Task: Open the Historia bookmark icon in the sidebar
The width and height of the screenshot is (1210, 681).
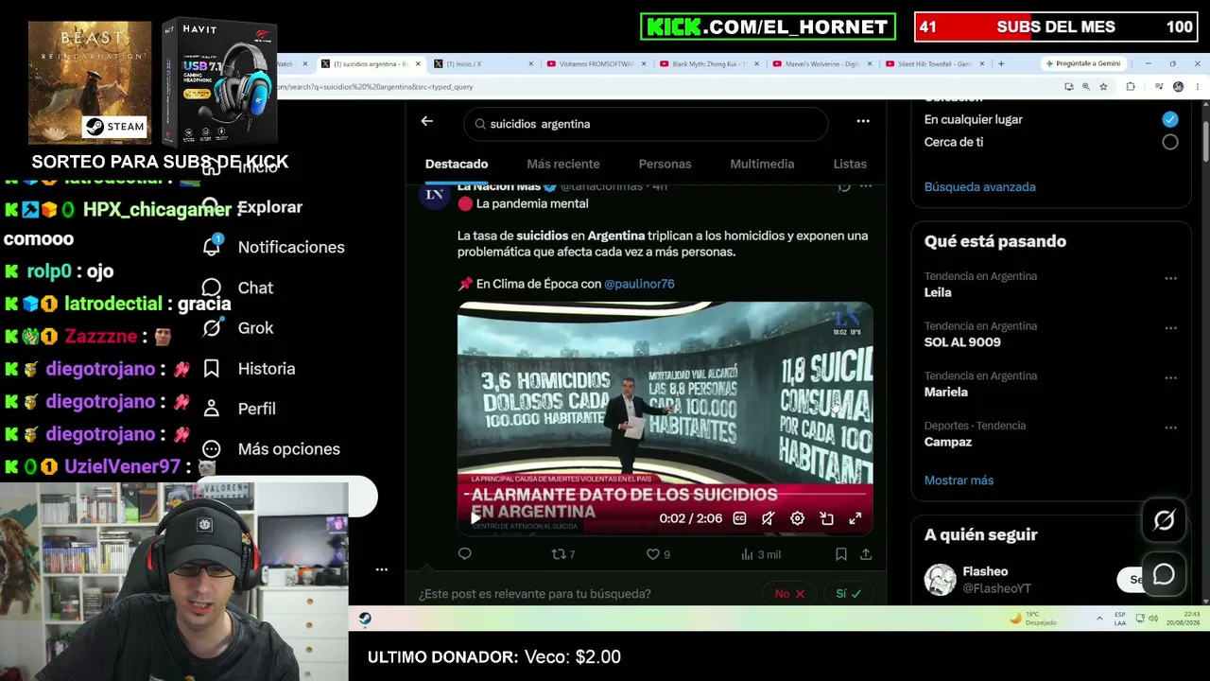Action: [212, 369]
